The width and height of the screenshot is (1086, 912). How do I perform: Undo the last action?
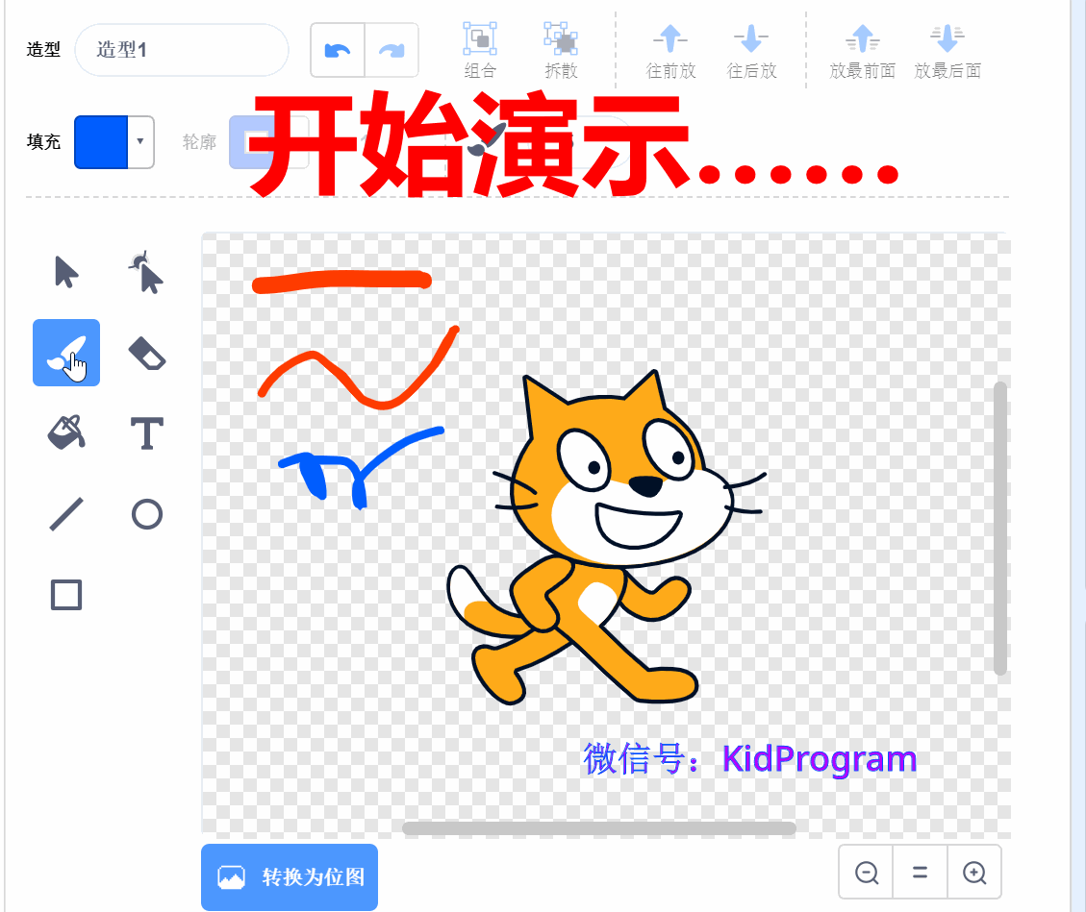[338, 50]
